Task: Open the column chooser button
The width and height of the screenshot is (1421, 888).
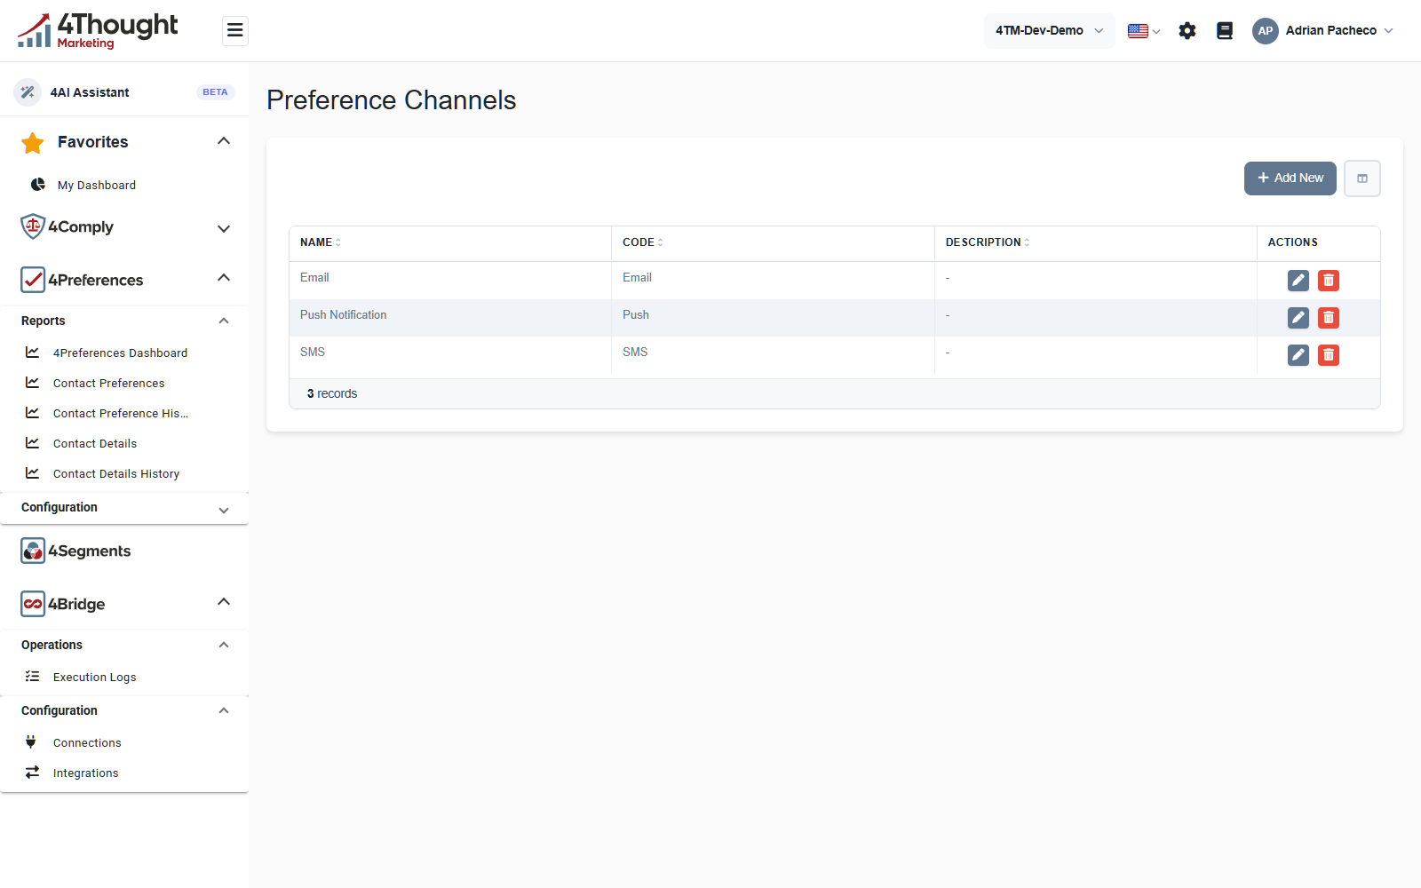Action: click(x=1362, y=178)
